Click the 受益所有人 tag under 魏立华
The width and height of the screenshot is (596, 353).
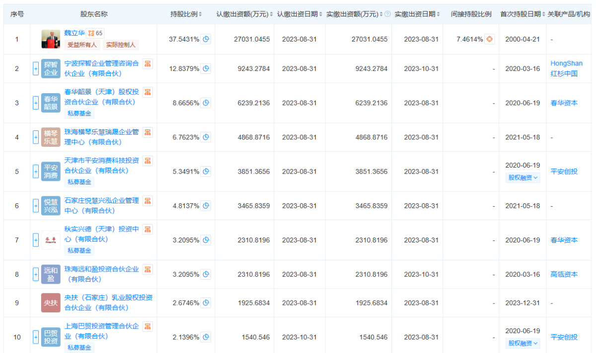(x=82, y=45)
